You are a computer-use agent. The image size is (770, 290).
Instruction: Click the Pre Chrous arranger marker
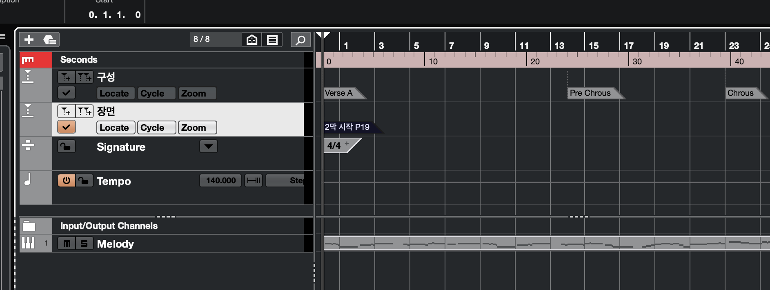596,93
